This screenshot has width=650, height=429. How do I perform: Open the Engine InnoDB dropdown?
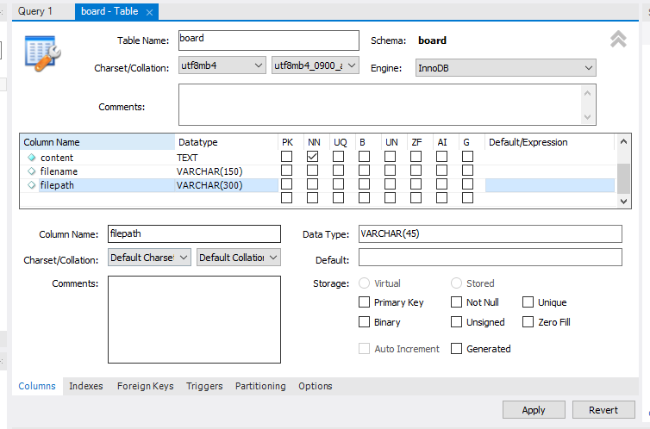506,68
